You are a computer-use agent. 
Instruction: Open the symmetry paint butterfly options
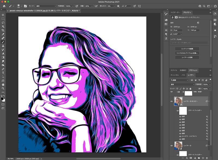pos(140,6)
